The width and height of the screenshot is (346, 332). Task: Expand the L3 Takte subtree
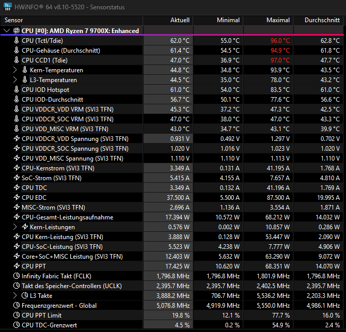tap(15, 295)
